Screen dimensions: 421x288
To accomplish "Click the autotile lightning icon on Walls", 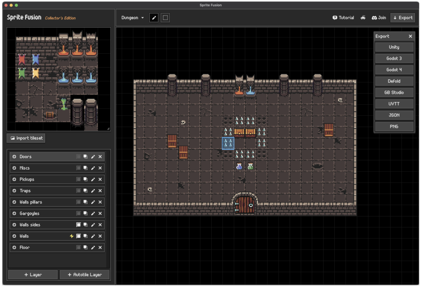I will 72,236.
